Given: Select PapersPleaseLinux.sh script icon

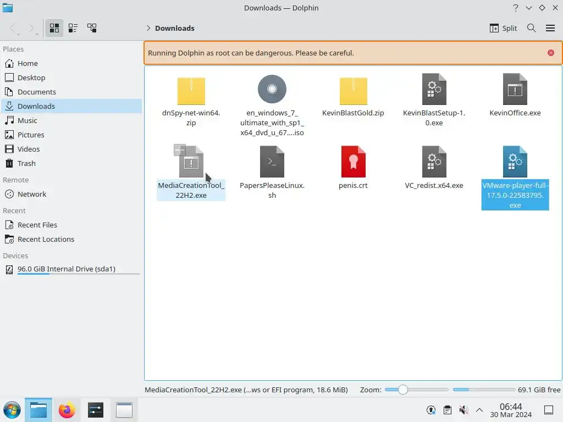Looking at the screenshot, I should [x=272, y=162].
